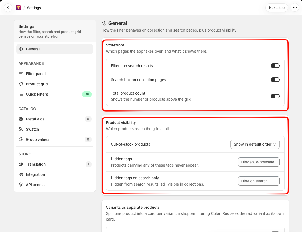Open Group values page
Image resolution: width=302 pixels, height=232 pixels.
click(55, 139)
